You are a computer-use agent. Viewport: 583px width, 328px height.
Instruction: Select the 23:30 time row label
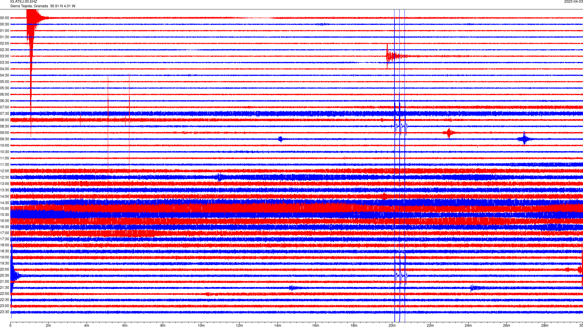[x=5, y=312]
